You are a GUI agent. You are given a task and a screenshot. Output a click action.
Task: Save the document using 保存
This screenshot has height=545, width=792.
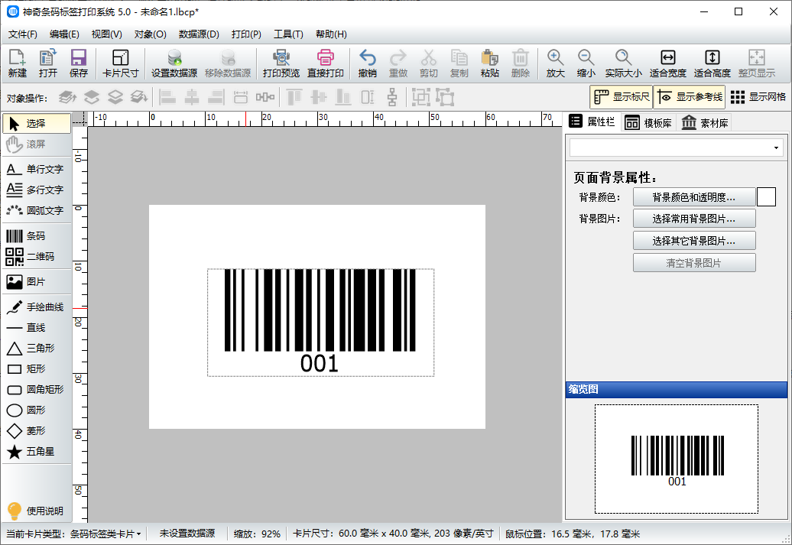coord(79,63)
